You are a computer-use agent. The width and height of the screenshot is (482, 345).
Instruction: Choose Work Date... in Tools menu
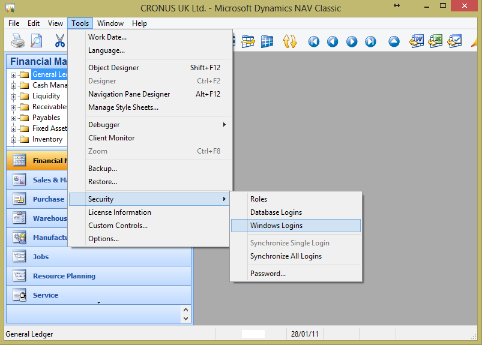click(x=150, y=37)
